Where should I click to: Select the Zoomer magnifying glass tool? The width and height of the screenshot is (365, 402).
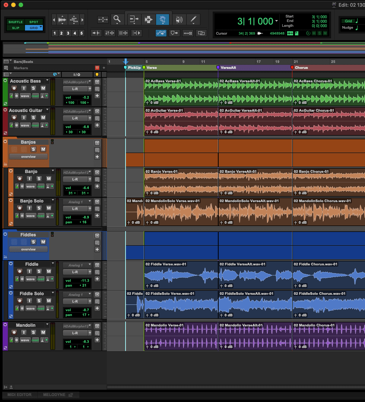point(117,19)
